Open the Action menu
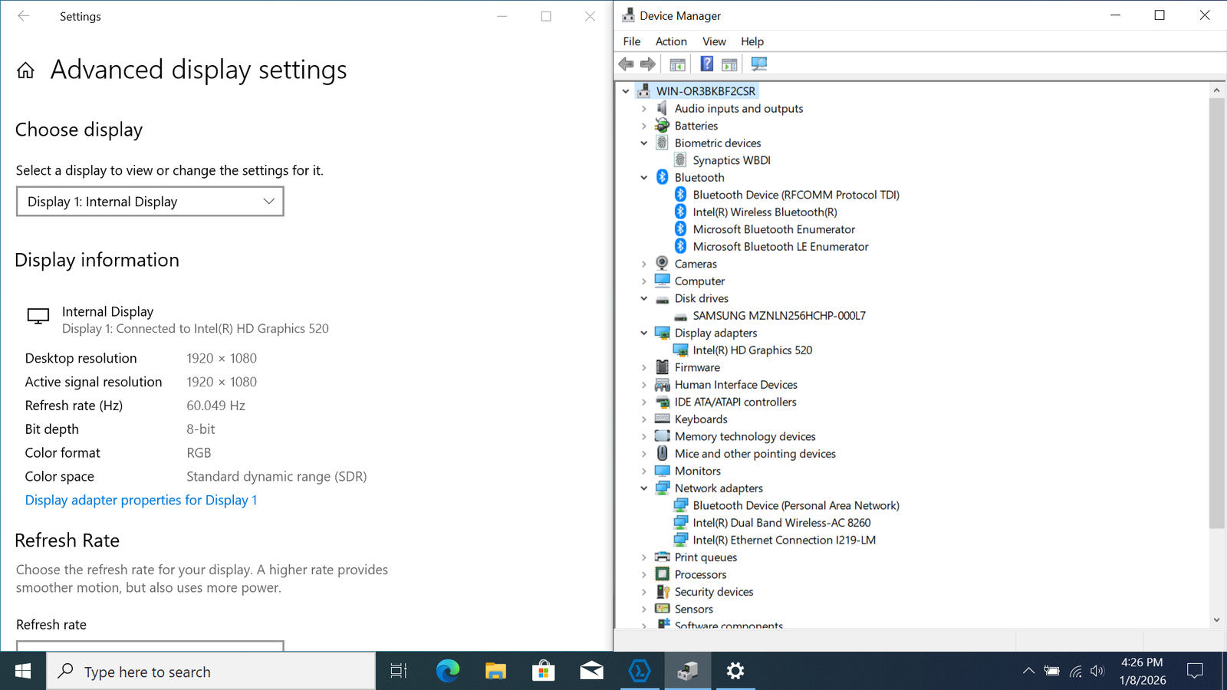1227x690 pixels. pos(670,41)
